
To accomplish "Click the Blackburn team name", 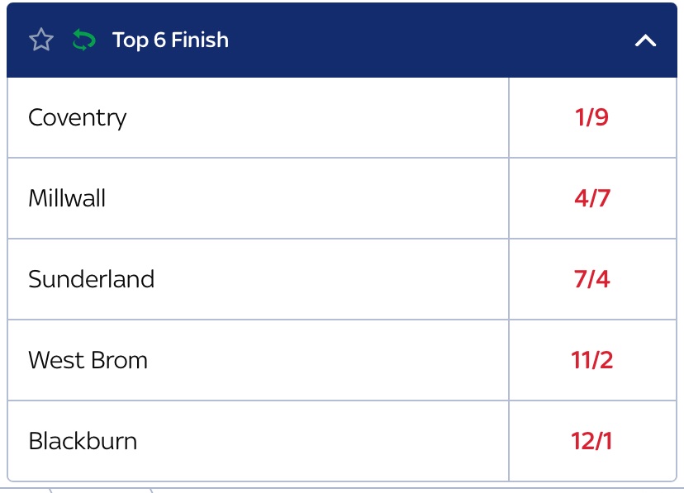I will (x=83, y=441).
